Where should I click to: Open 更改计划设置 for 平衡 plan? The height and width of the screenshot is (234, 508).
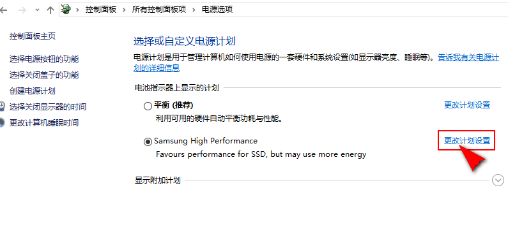point(467,105)
